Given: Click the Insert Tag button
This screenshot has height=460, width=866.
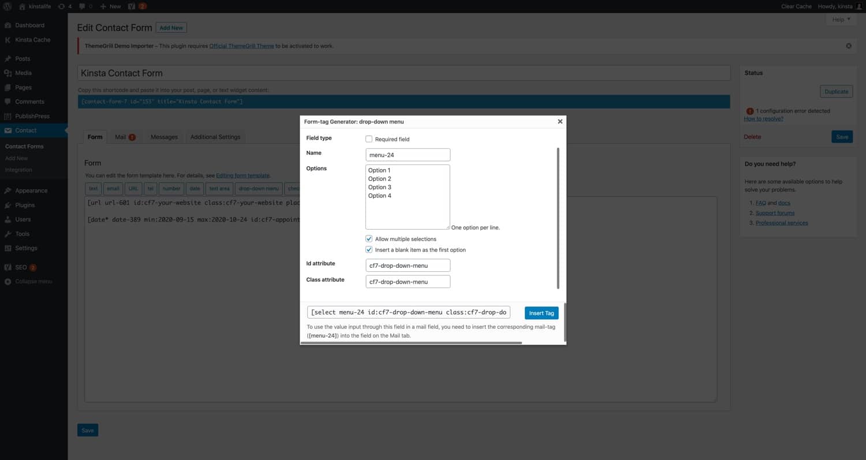Looking at the screenshot, I should (x=541, y=313).
